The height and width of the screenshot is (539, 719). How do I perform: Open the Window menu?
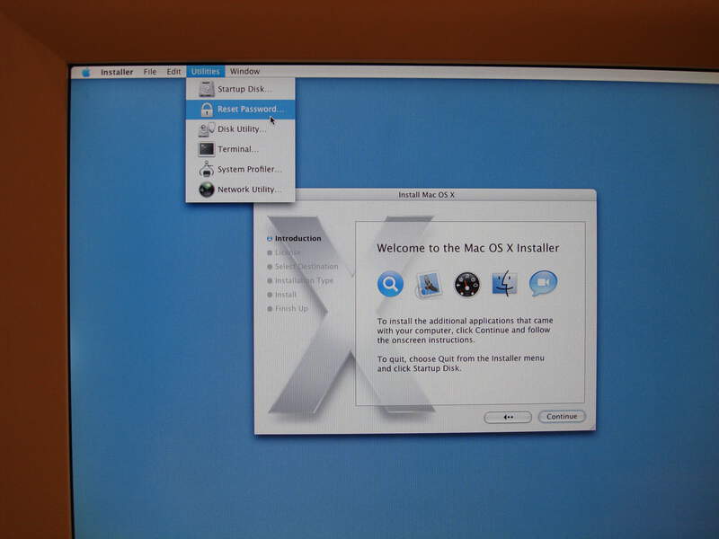[x=244, y=72]
